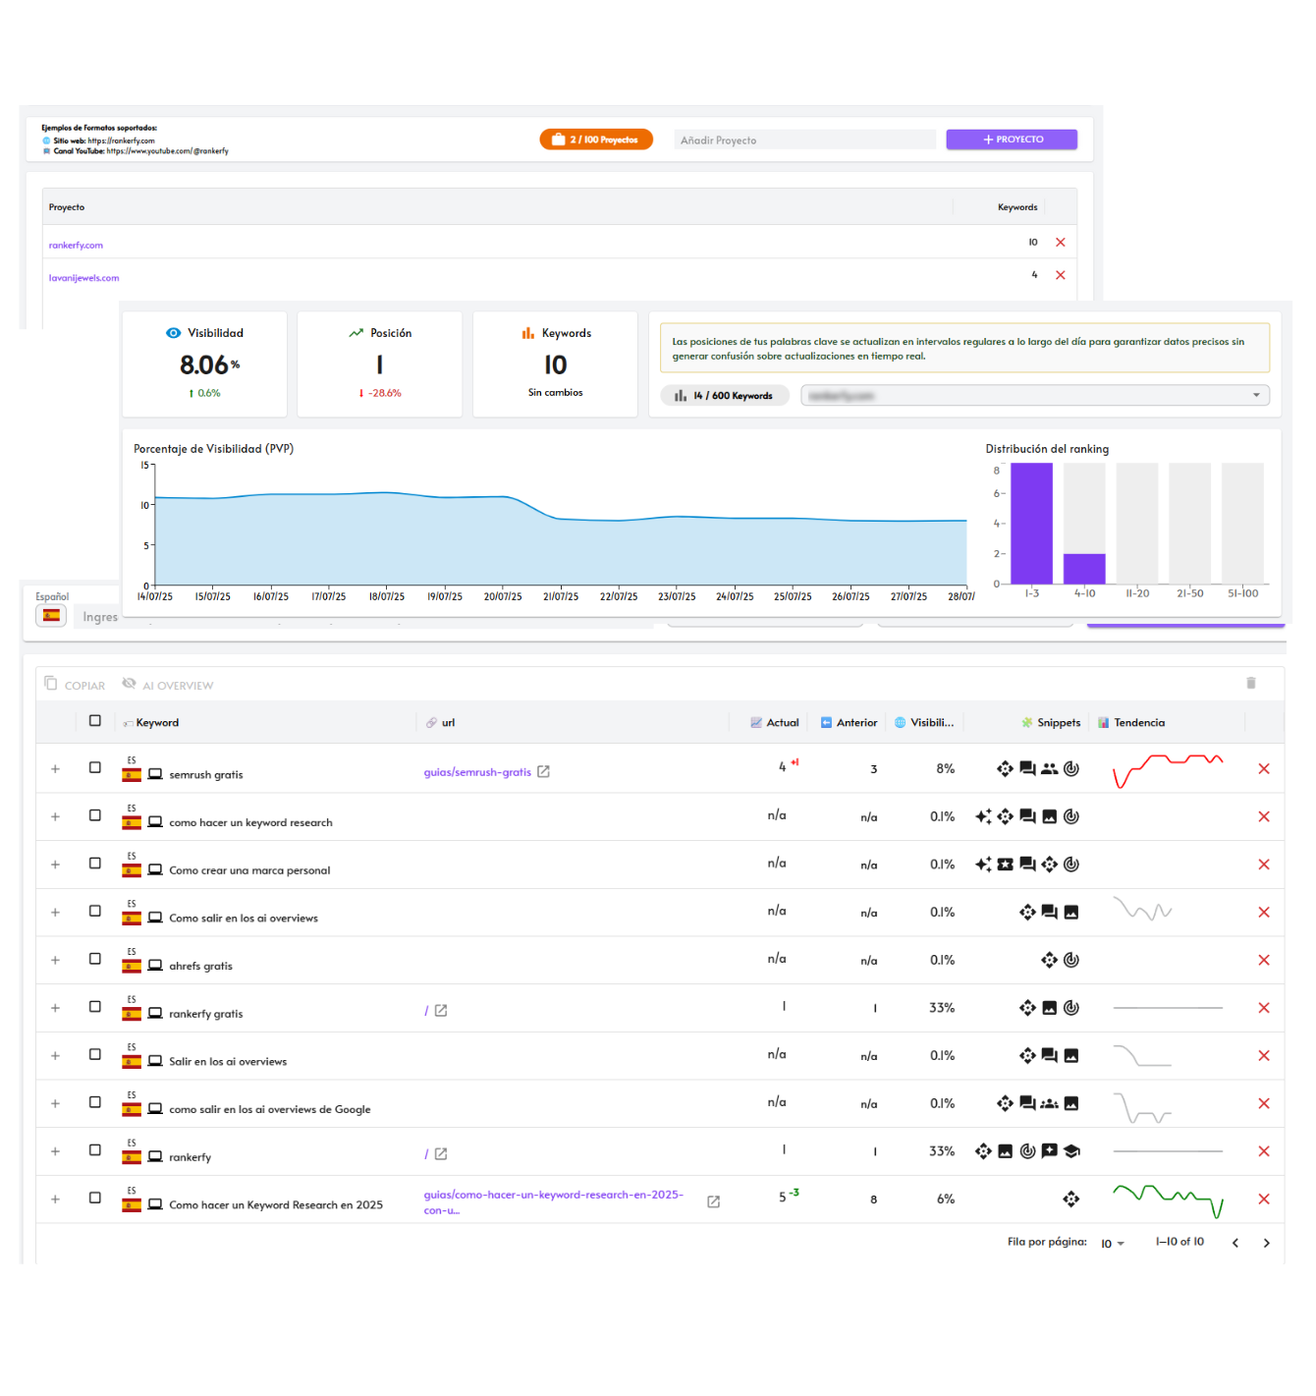The height and width of the screenshot is (1396, 1316).
Task: Tick the checkbox for 'semrush gratis'
Action: pyautogui.click(x=95, y=768)
